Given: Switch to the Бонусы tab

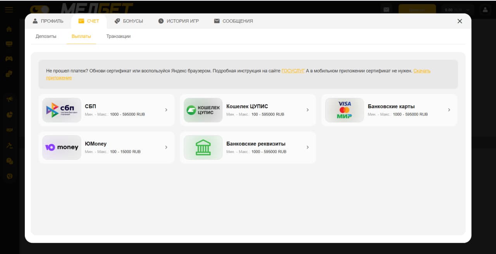Looking at the screenshot, I should coord(129,21).
